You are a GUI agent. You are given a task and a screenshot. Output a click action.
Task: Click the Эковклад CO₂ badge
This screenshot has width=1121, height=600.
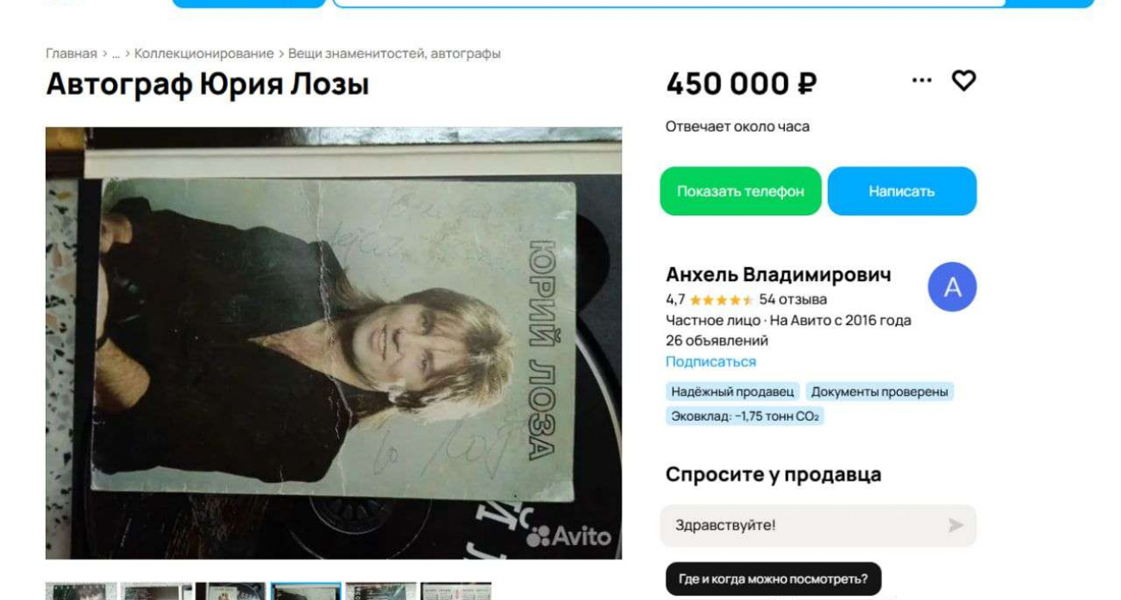(745, 416)
